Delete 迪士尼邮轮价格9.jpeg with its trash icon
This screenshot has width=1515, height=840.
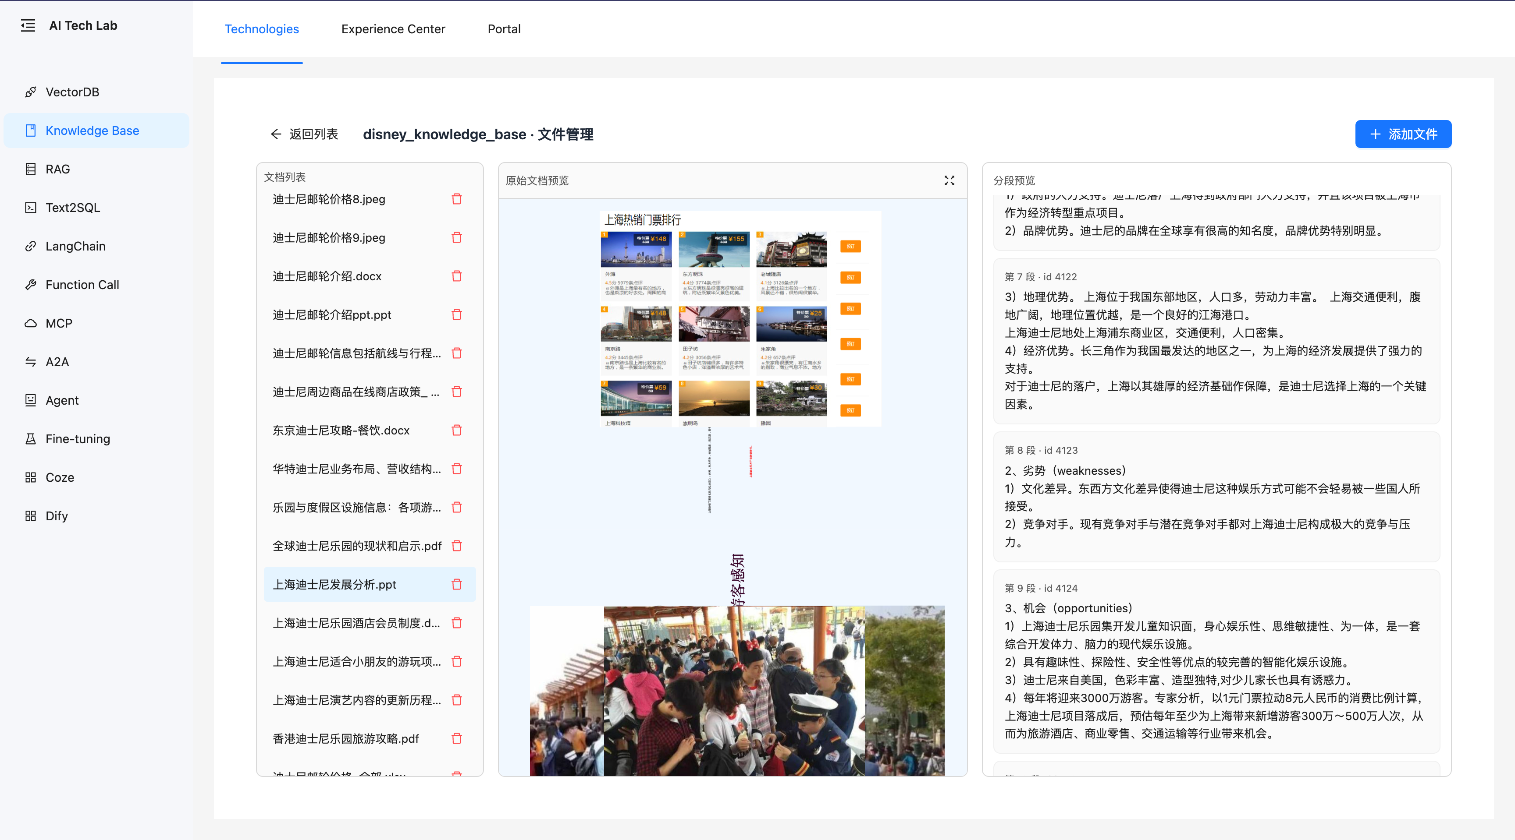[456, 238]
